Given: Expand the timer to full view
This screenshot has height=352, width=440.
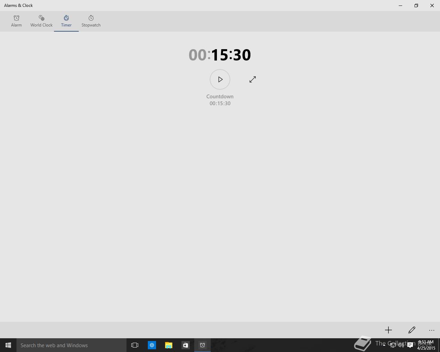Looking at the screenshot, I should 253,79.
